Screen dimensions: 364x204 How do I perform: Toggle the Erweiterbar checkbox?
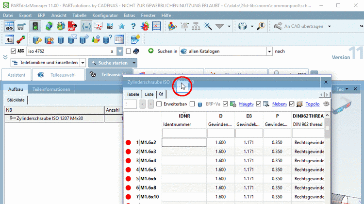point(159,104)
